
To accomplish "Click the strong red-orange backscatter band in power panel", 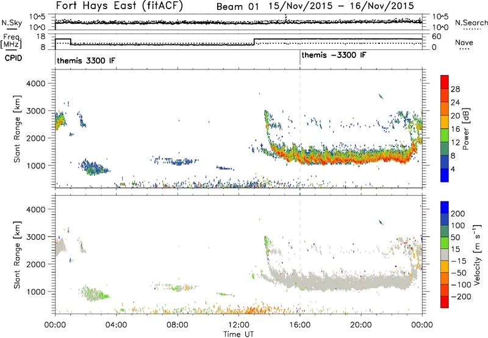I will 342,158.
